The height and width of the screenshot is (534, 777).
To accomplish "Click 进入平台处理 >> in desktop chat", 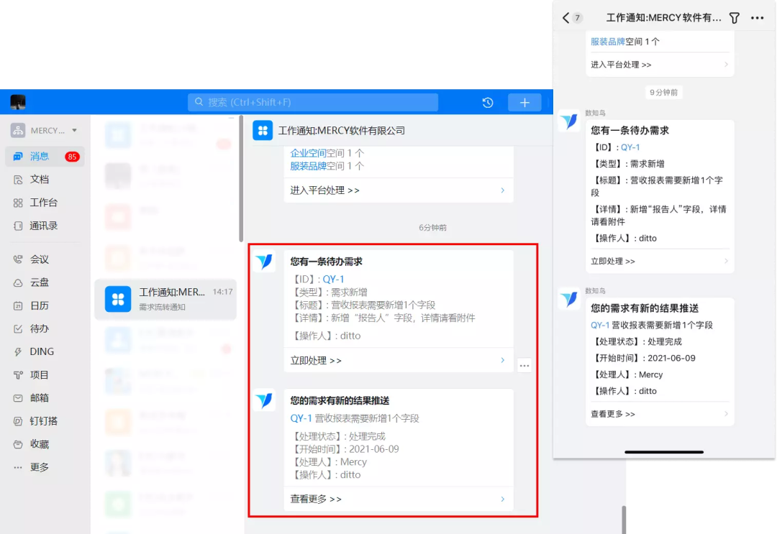I will pos(324,190).
